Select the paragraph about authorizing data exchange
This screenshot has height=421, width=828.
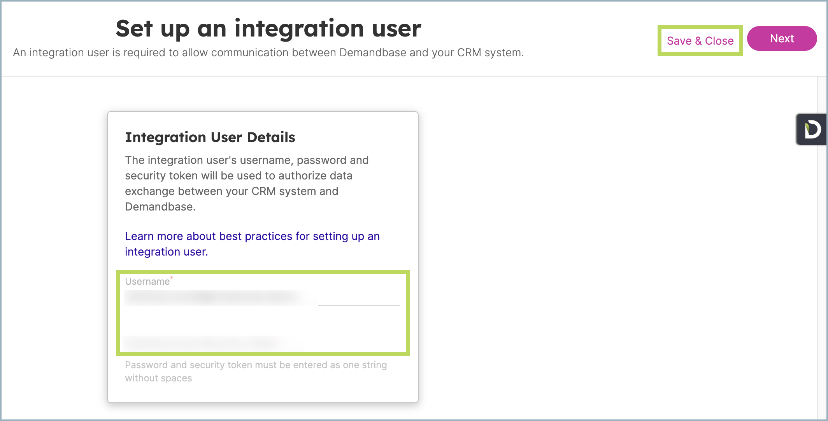247,183
